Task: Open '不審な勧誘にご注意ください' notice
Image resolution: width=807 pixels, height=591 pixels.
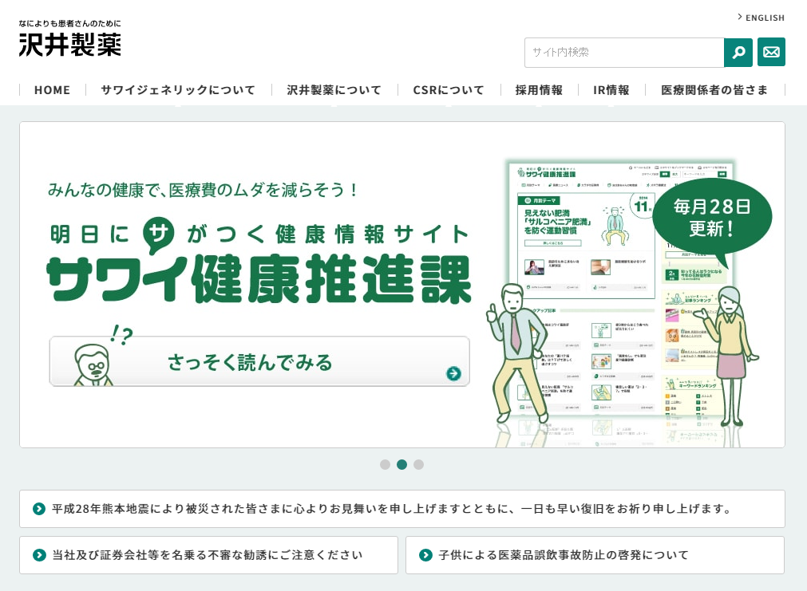Action: pos(208,555)
